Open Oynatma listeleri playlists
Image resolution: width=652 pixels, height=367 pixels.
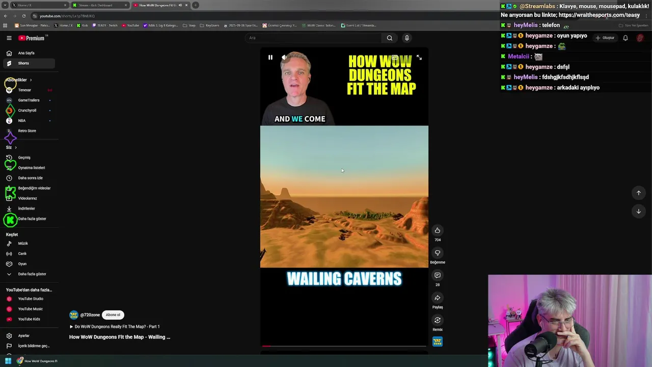pyautogui.click(x=29, y=168)
